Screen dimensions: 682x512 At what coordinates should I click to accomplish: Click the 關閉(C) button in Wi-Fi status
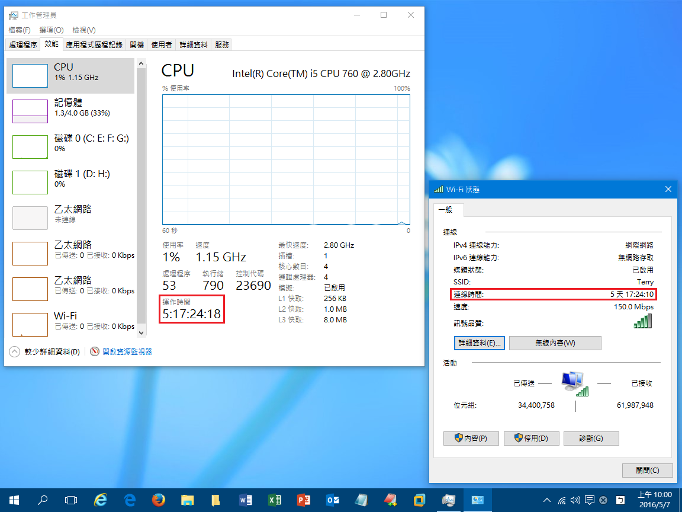click(x=648, y=470)
